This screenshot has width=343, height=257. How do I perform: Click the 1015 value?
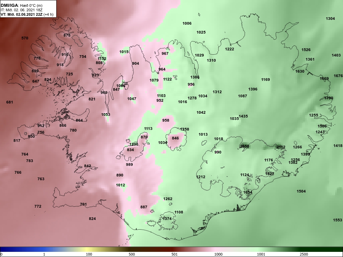coord(124,52)
